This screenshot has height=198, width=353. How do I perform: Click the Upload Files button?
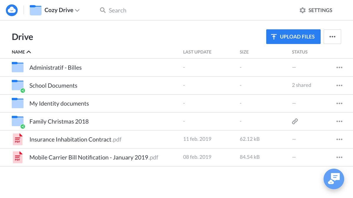(293, 36)
